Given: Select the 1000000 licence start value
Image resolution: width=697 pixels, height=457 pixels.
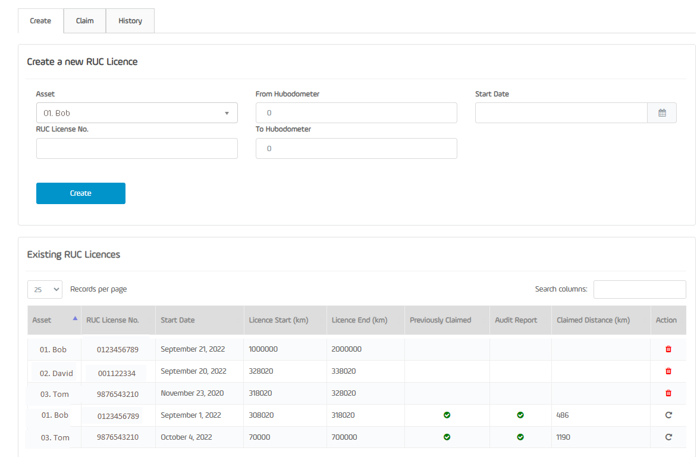Looking at the screenshot, I should [263, 349].
